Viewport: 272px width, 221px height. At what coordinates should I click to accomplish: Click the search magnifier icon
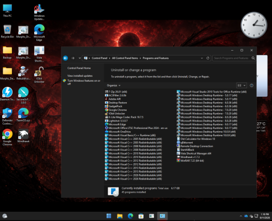click(253, 58)
